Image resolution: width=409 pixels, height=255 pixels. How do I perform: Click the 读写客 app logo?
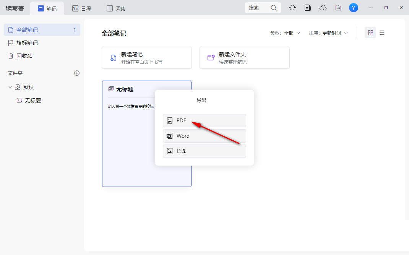pos(15,8)
